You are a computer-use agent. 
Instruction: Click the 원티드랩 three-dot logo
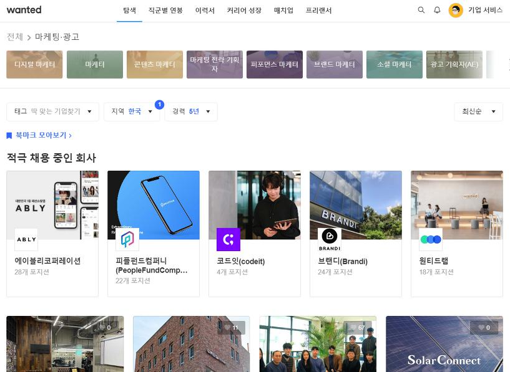(431, 239)
